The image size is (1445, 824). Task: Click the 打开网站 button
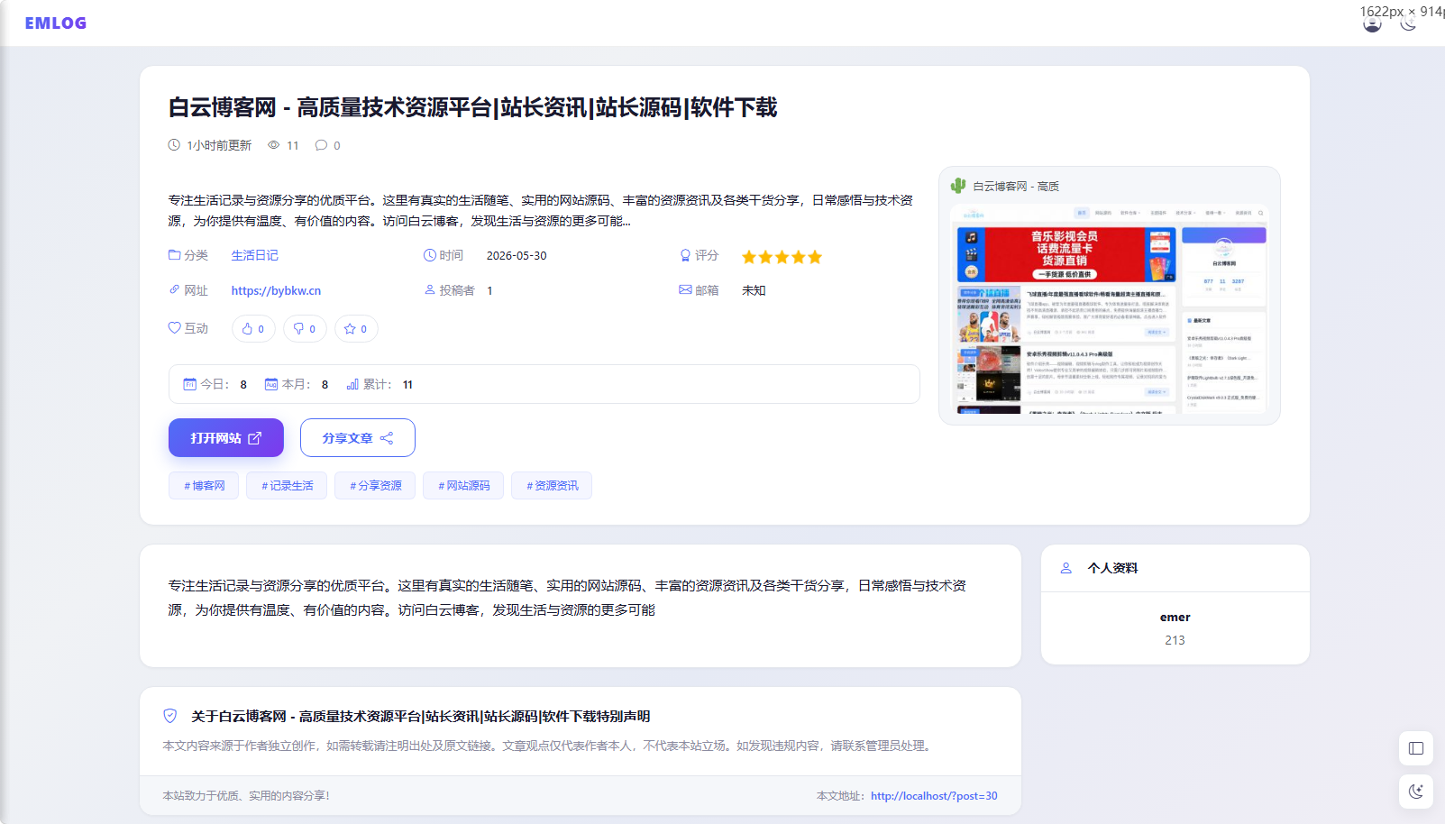(226, 438)
